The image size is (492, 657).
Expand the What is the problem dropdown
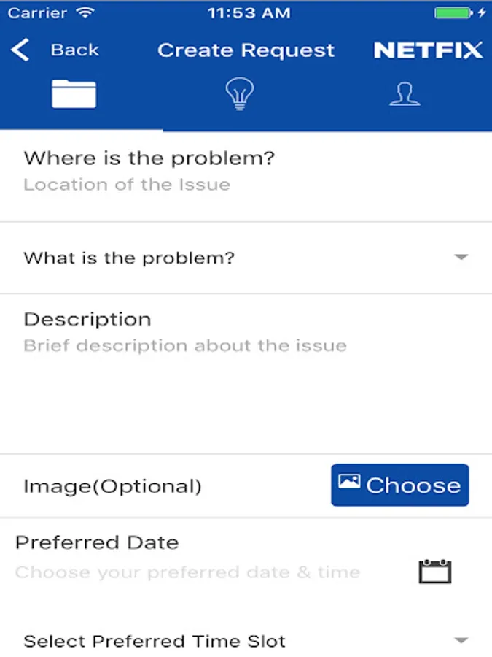point(461,258)
